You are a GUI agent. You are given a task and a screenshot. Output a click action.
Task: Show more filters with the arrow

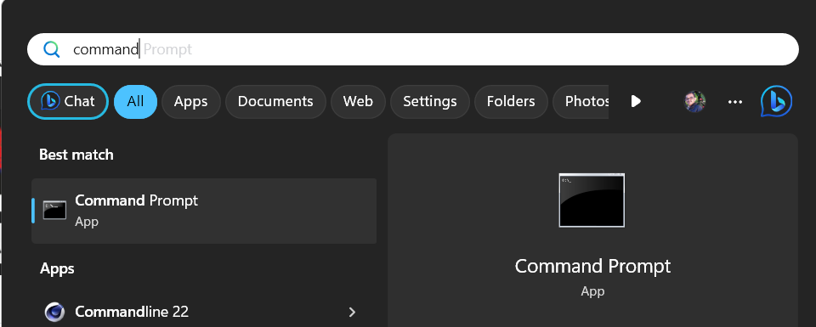pos(636,101)
